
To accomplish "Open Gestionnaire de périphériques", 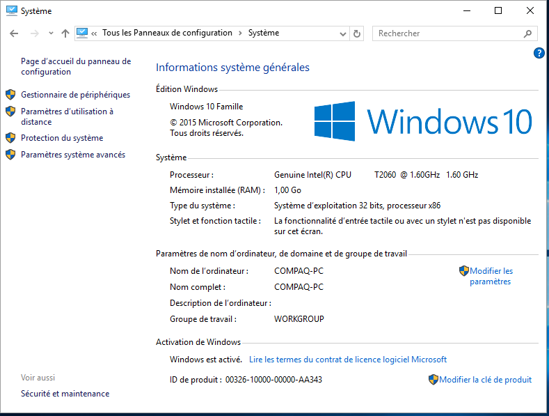I will coord(75,95).
